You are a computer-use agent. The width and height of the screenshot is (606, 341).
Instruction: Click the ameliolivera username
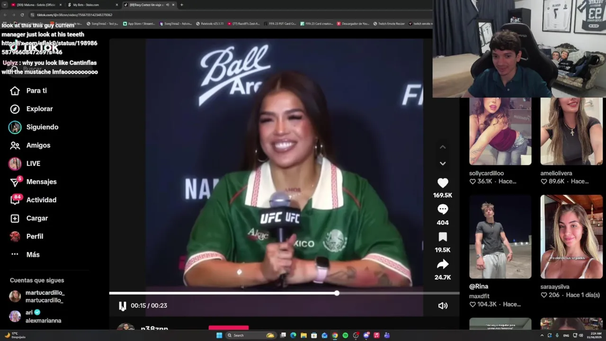556,173
